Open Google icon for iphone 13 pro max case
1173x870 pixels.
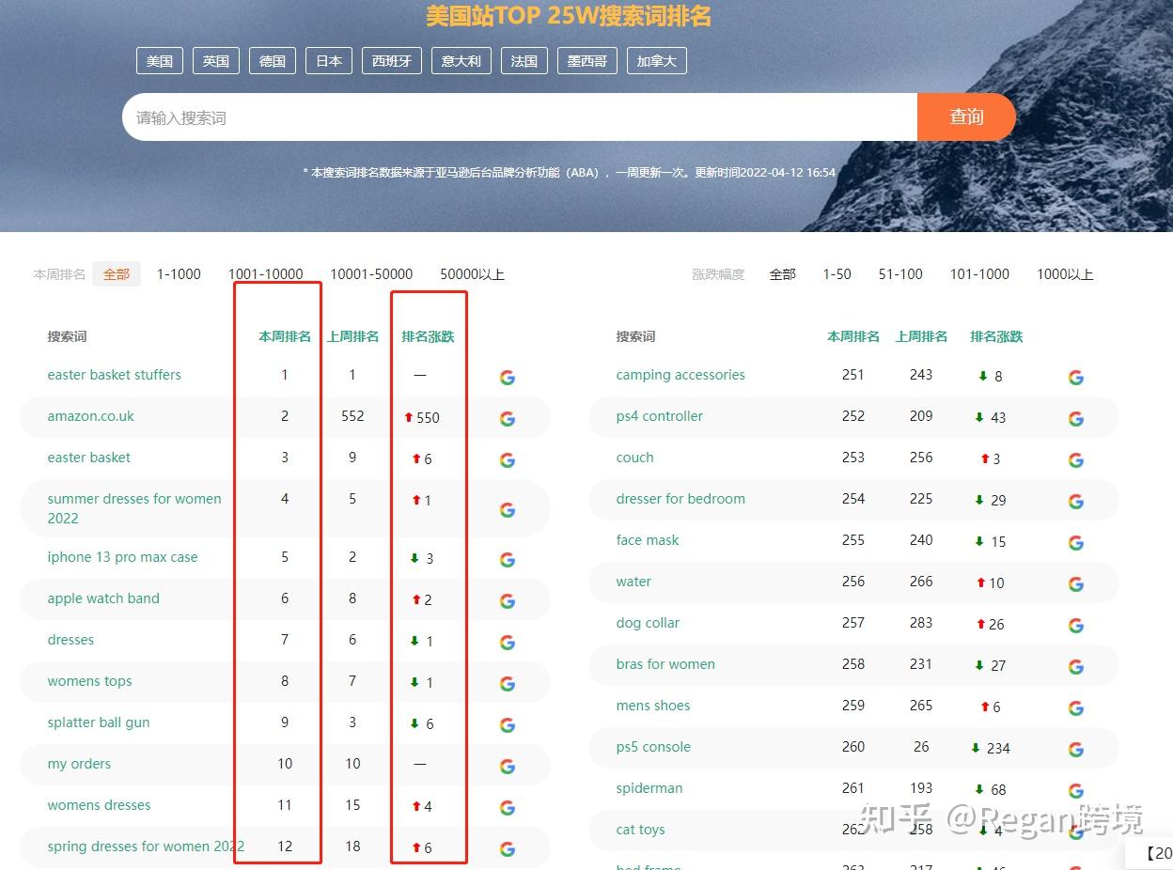pos(508,560)
